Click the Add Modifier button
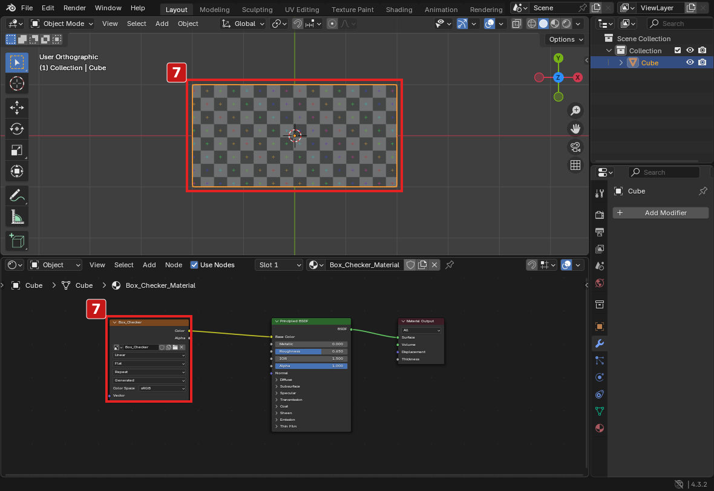The image size is (714, 491). (x=660, y=213)
